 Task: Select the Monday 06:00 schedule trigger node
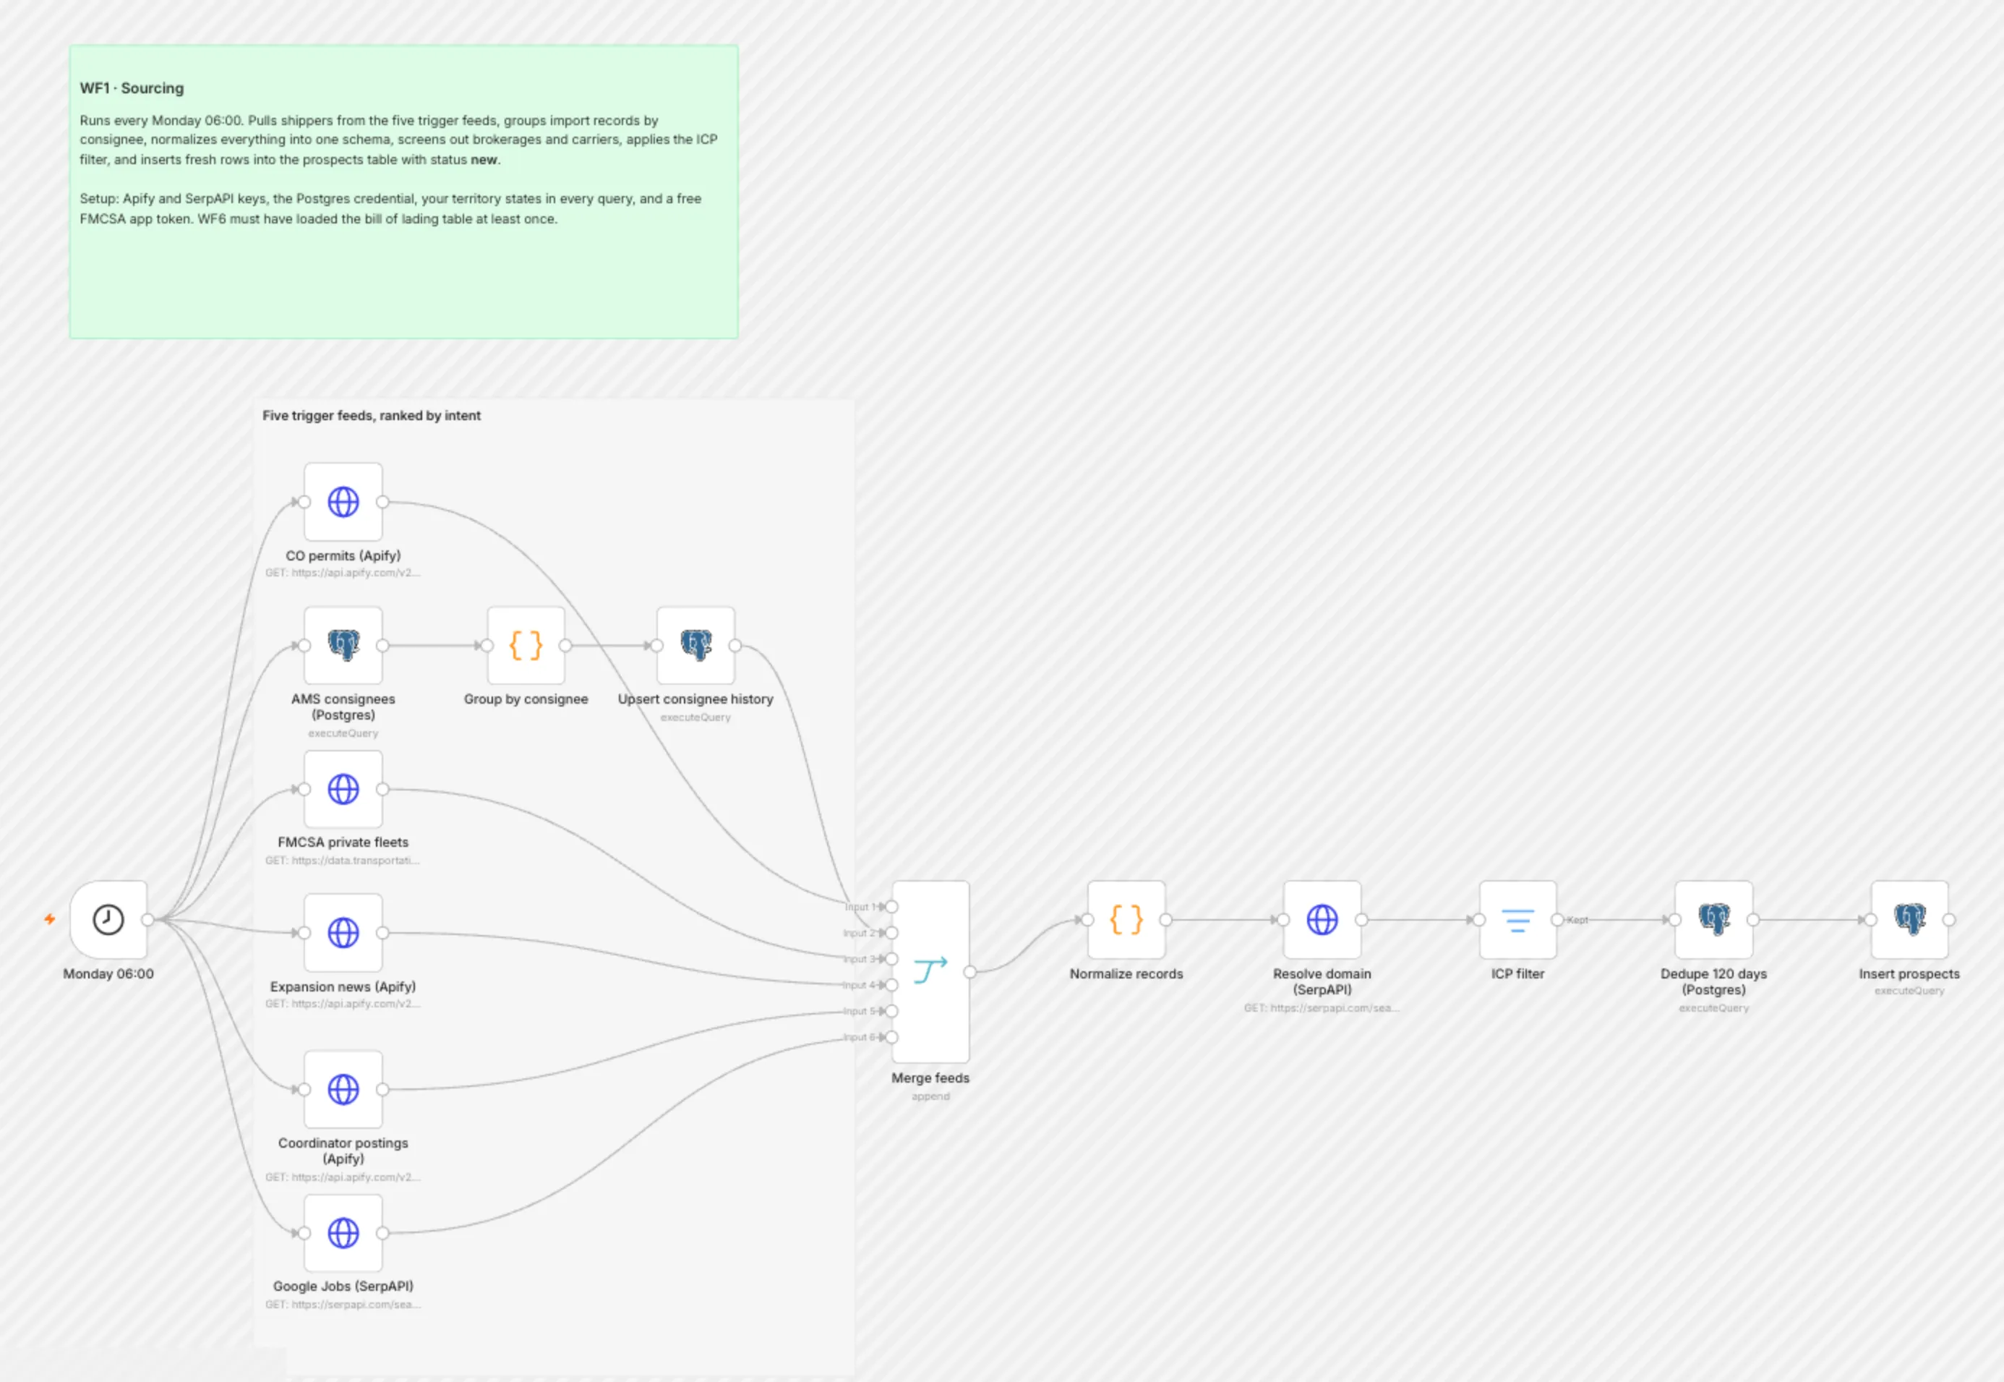108,920
